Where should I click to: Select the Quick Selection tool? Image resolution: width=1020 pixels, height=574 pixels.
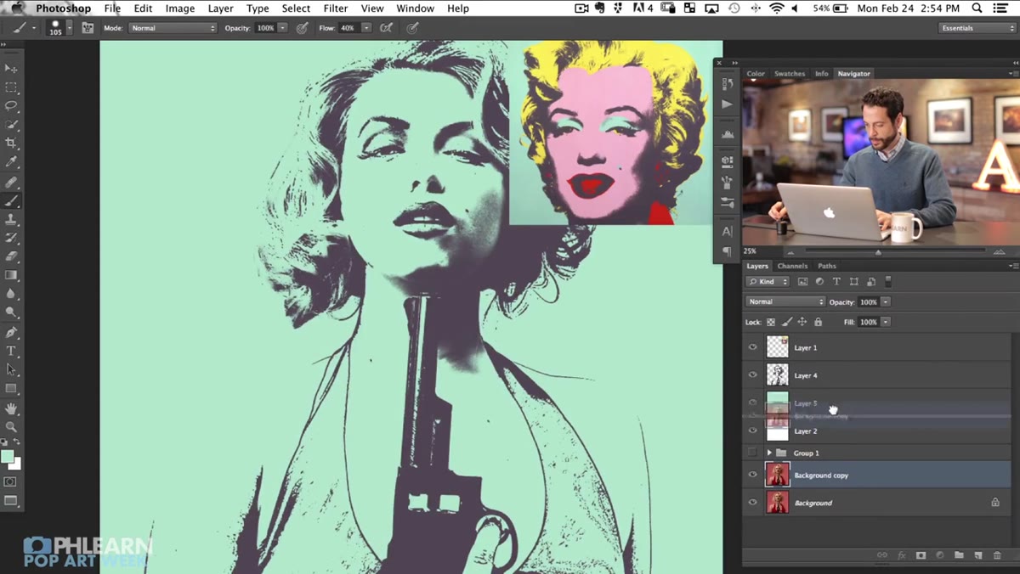pyautogui.click(x=11, y=125)
